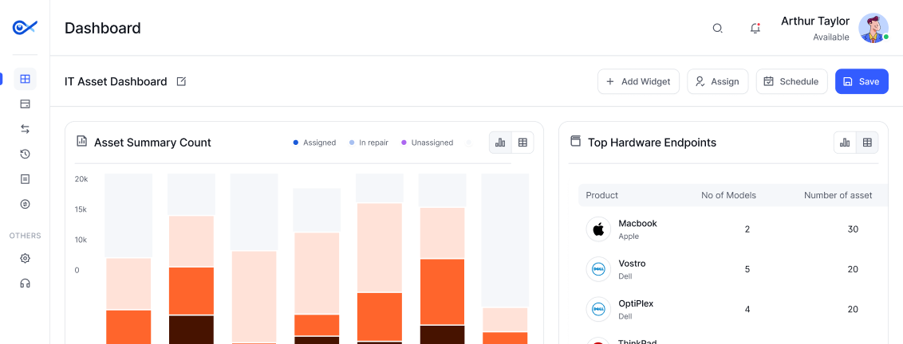Open the wallet card icon in the sidebar
The height and width of the screenshot is (344, 903).
pos(25,104)
